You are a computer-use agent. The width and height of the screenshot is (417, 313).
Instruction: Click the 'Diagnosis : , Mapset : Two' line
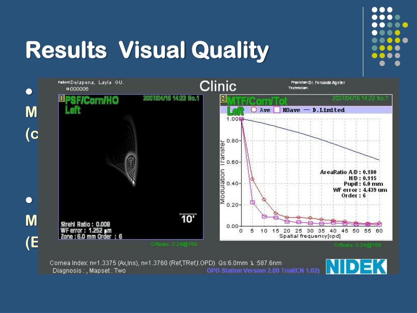[x=89, y=271]
